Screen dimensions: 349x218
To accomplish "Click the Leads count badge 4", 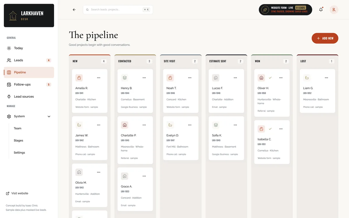I will point(49,60).
